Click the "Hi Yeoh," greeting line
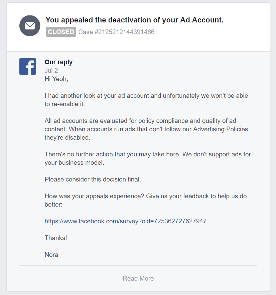The height and width of the screenshot is (295, 276). (x=56, y=79)
